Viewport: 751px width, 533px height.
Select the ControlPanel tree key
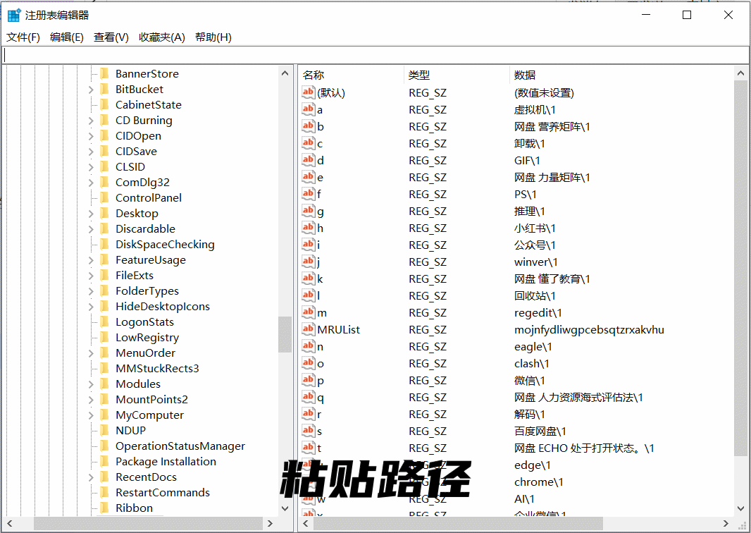(148, 198)
